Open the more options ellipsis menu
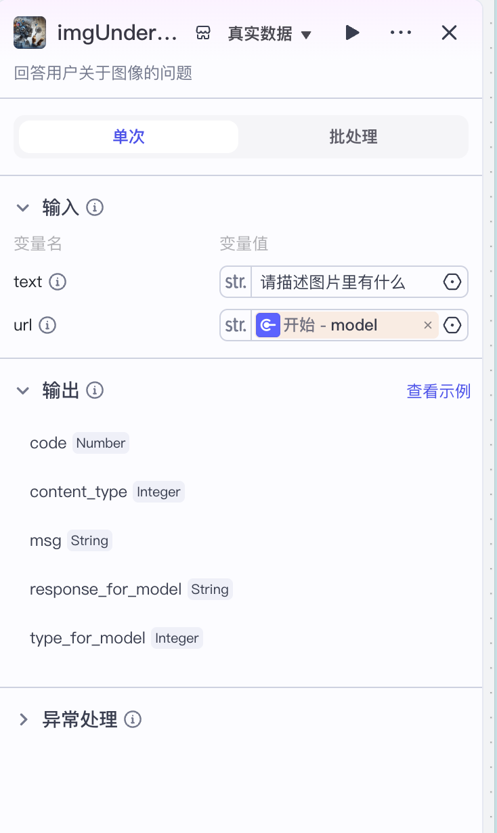 click(x=401, y=33)
